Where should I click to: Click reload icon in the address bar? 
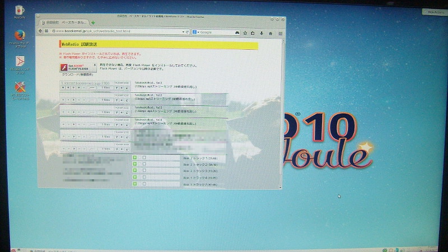[x=188, y=32]
